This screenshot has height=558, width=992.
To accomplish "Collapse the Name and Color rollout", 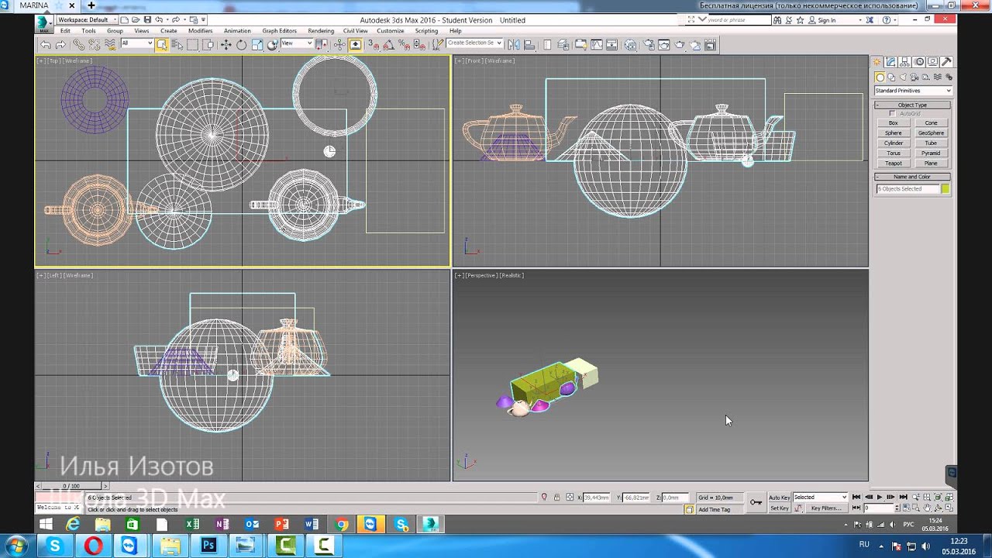I will coord(912,177).
